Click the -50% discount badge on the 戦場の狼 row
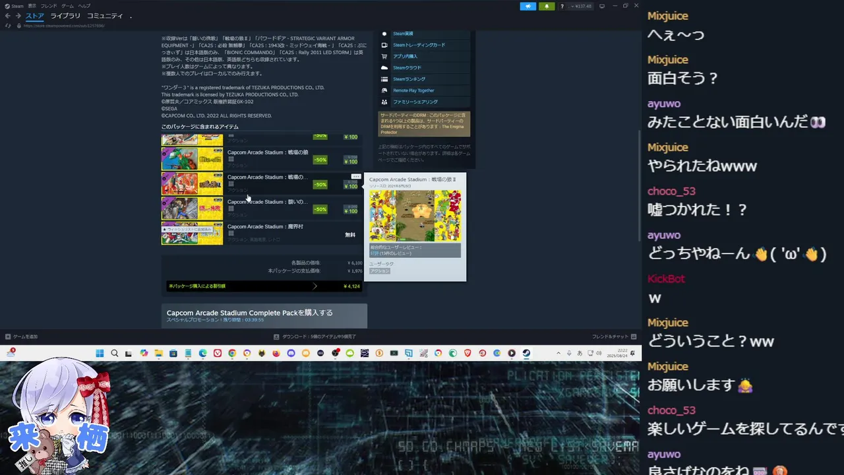 (320, 160)
